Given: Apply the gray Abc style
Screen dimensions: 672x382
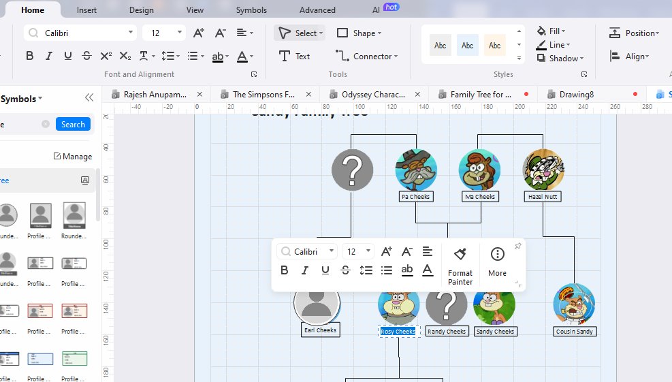Looking at the screenshot, I should click(440, 46).
